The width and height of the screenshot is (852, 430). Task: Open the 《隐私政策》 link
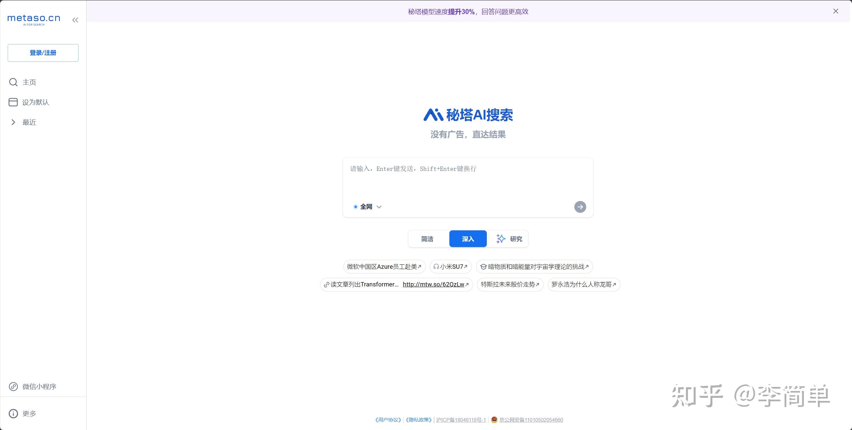point(419,420)
